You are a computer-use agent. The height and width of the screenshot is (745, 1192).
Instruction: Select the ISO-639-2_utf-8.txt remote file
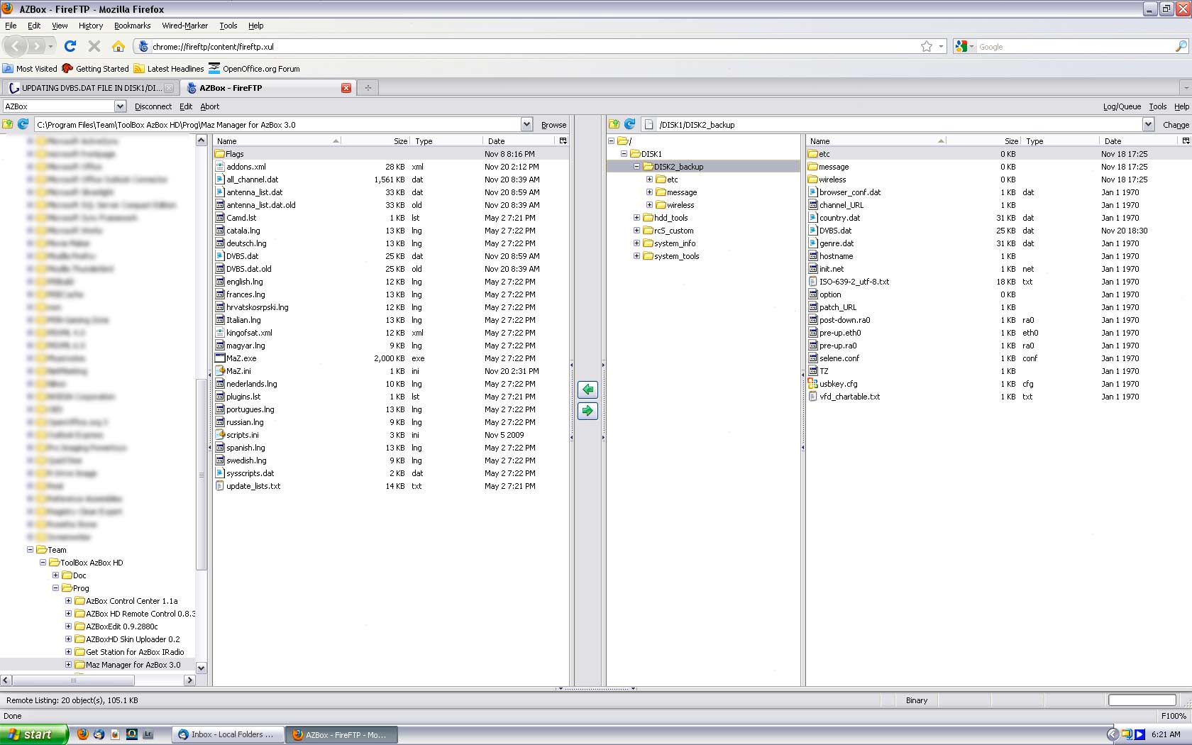coord(854,282)
